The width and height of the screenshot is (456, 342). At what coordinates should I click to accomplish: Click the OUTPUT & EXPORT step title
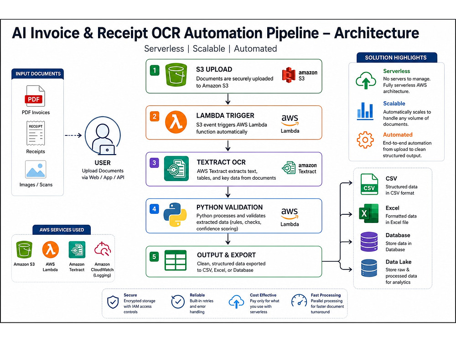(226, 255)
